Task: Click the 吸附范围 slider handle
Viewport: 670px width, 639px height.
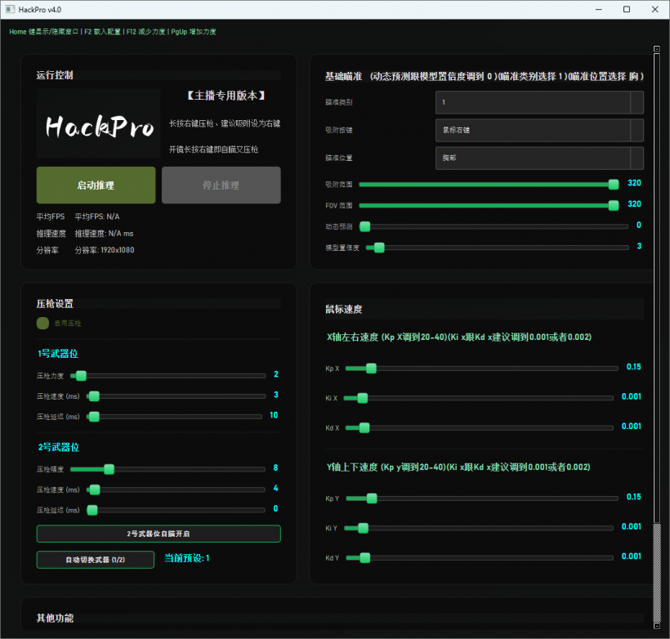Action: pos(614,184)
